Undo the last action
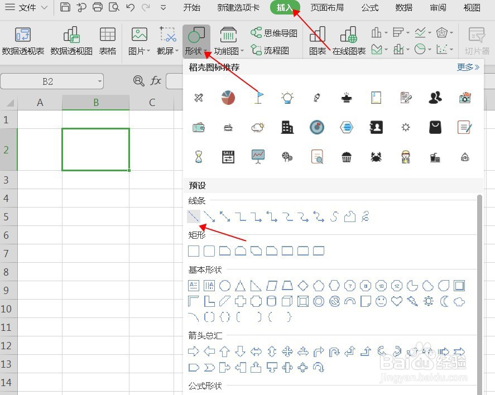 tap(129, 7)
